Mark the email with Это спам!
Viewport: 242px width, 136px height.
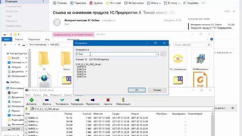(113, 3)
